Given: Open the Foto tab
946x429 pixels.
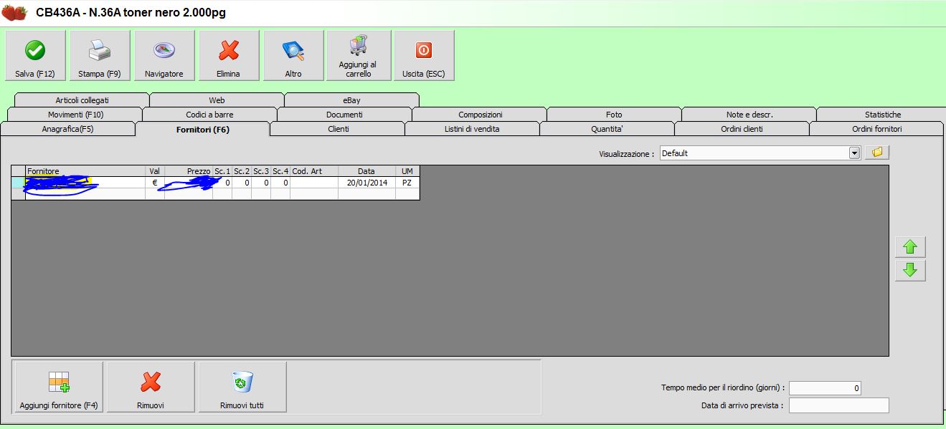Looking at the screenshot, I should pos(614,115).
